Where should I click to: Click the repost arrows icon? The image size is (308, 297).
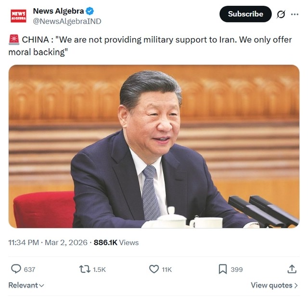pos(85,269)
